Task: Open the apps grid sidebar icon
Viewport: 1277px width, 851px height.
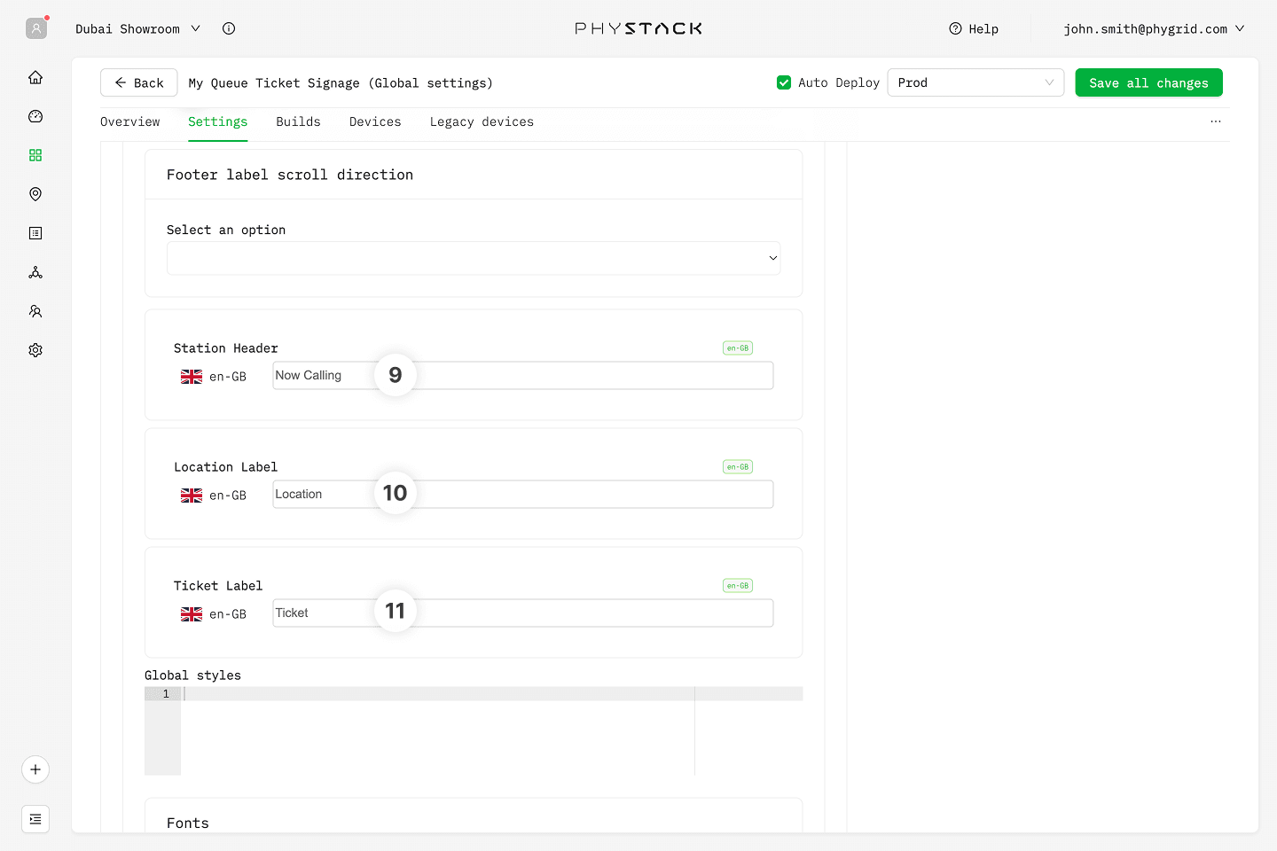Action: pyautogui.click(x=35, y=155)
